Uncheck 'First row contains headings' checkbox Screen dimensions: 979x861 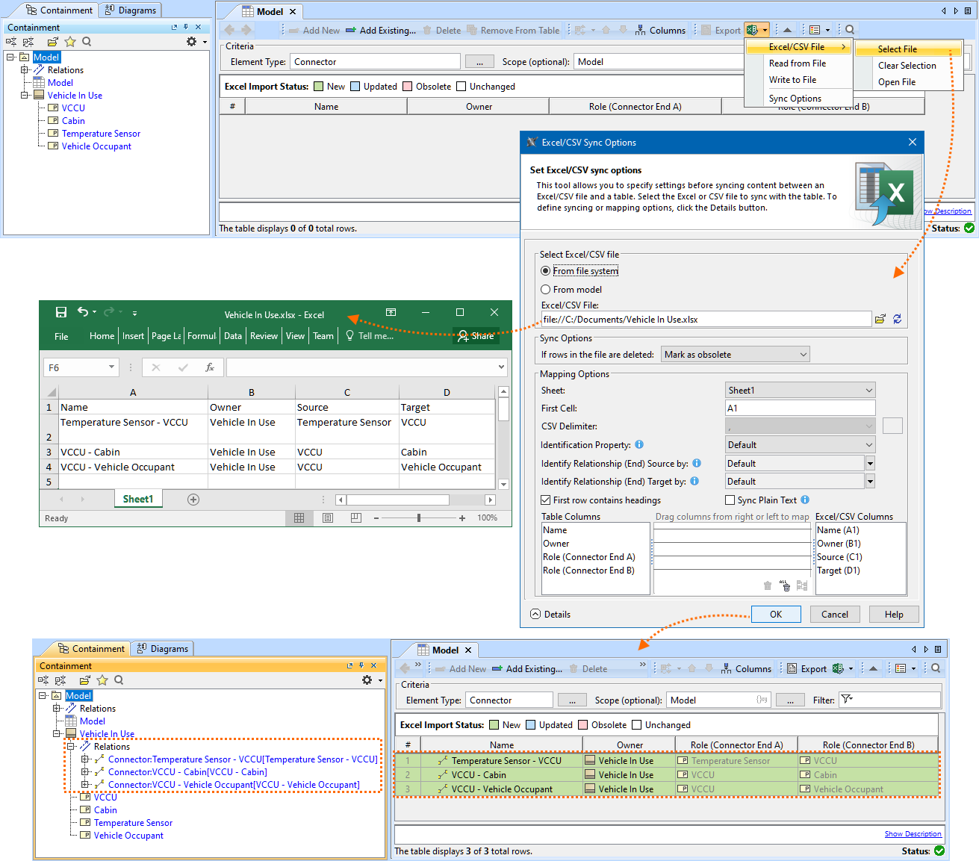tap(546, 500)
